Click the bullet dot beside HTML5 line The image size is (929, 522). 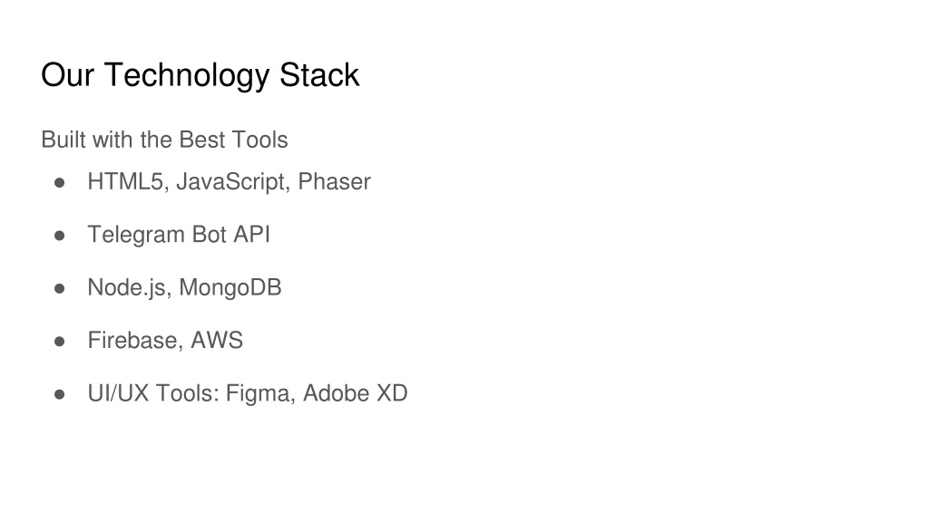click(x=59, y=183)
